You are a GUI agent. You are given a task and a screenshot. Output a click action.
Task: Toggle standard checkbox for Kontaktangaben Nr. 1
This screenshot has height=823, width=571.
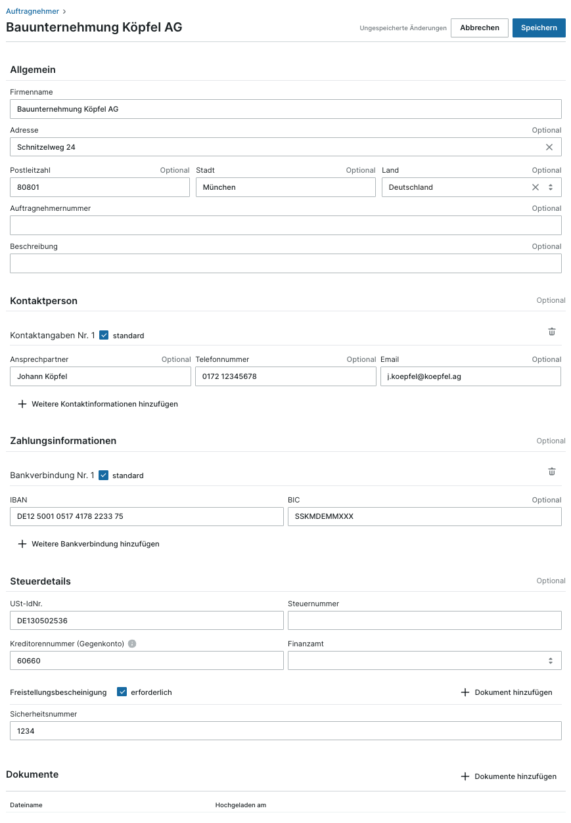tap(104, 335)
